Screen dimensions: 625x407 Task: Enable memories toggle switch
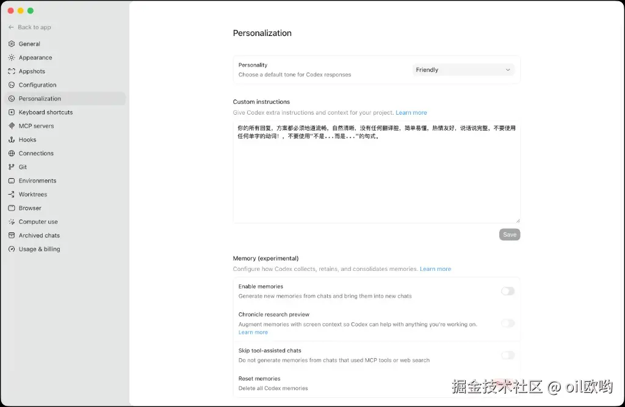(x=508, y=291)
